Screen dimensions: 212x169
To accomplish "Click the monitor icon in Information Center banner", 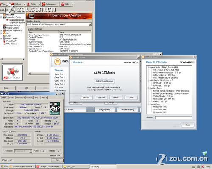I will (32, 16).
